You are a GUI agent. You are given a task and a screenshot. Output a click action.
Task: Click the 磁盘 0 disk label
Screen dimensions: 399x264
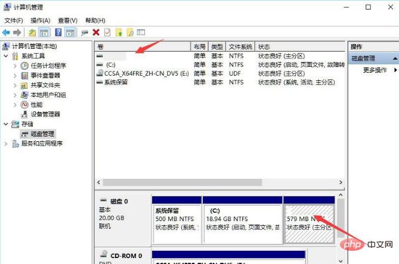(x=119, y=201)
